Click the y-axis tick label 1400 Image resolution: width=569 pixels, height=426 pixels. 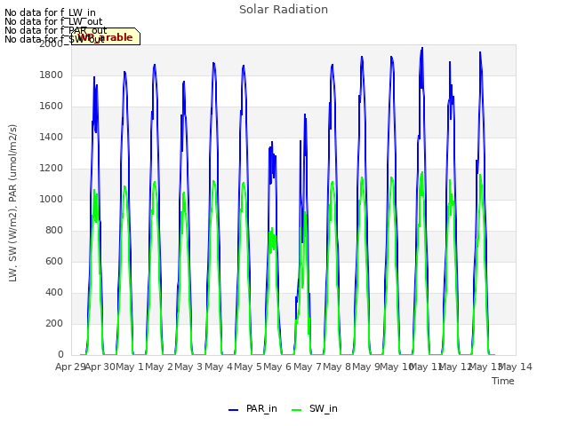(52, 138)
